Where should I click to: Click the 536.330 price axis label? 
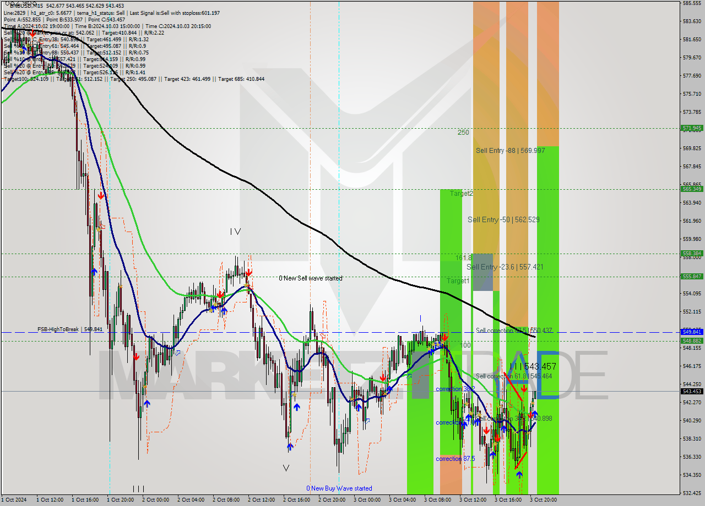pos(692,457)
